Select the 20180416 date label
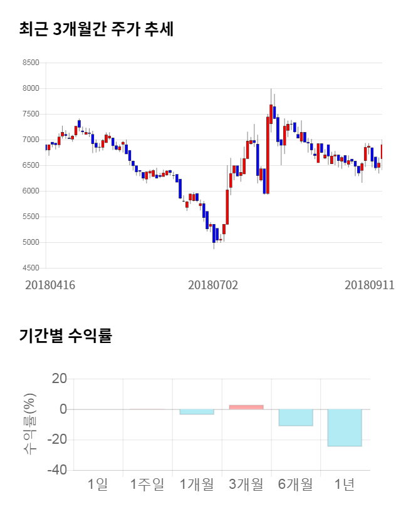 click(x=50, y=285)
